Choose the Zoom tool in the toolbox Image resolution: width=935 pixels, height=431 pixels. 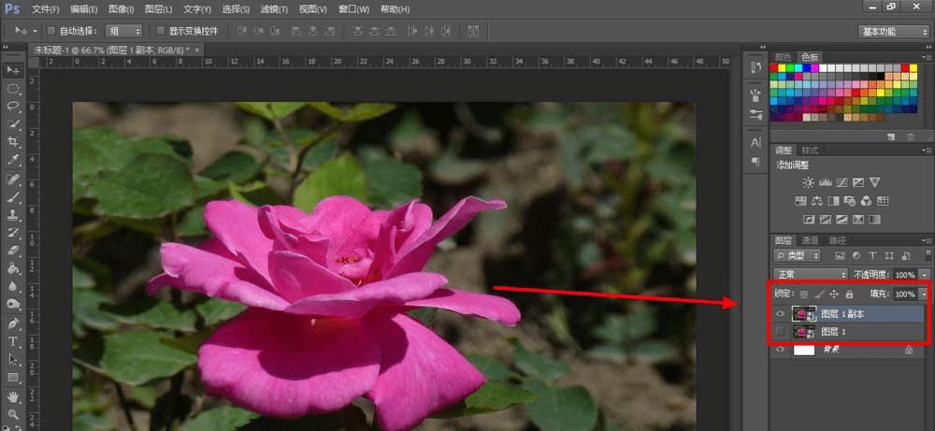tap(13, 413)
